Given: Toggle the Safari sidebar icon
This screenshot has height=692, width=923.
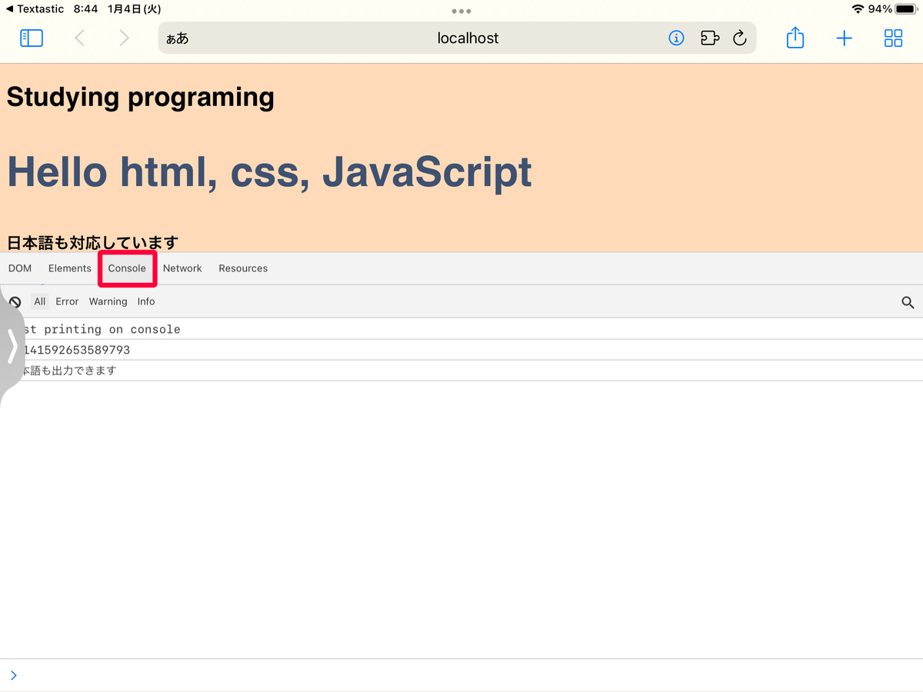Looking at the screenshot, I should click(x=32, y=38).
